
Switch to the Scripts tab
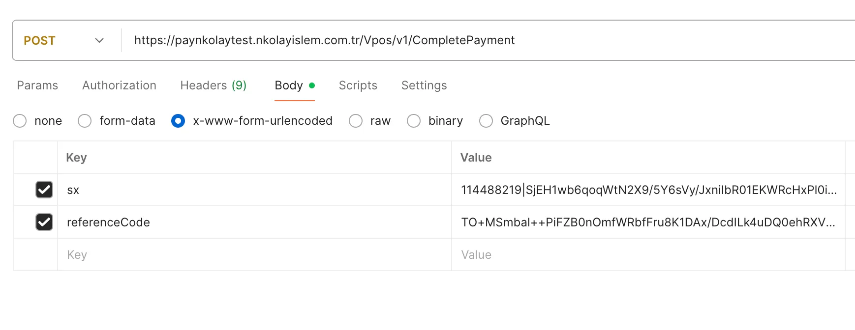point(358,85)
